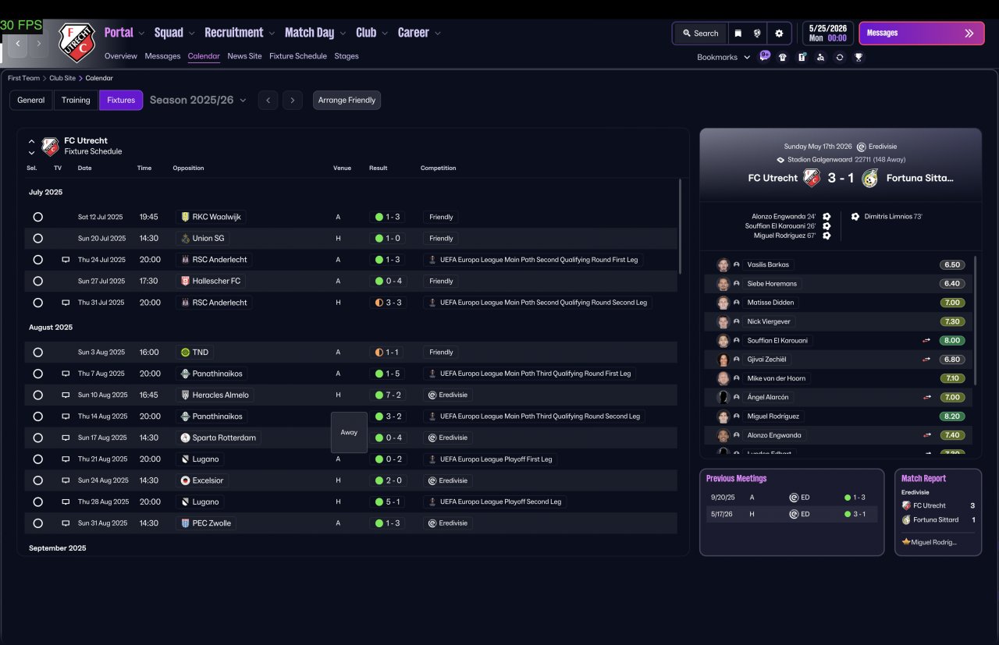Go to the previous season with arrow
The width and height of the screenshot is (999, 645).
pyautogui.click(x=268, y=100)
